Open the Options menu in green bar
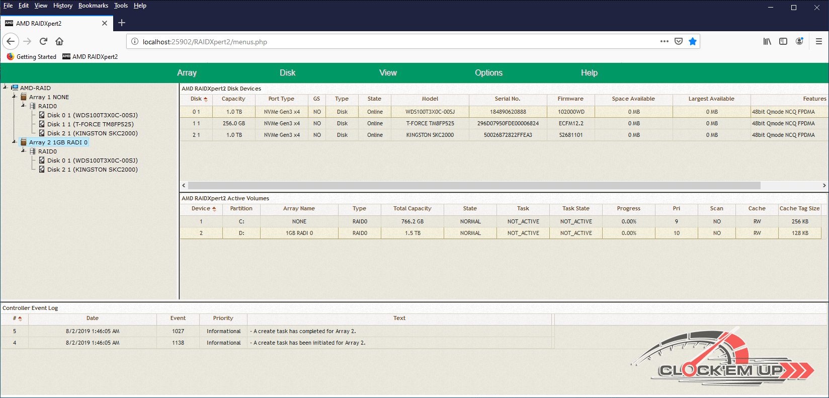829x398 pixels. [488, 73]
